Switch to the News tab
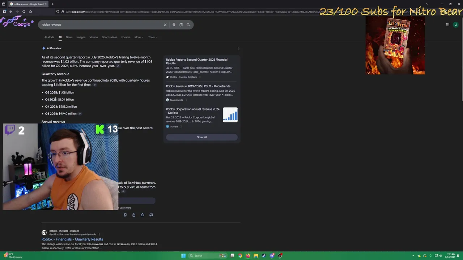Screen dimensions: 463x260 [69, 37]
